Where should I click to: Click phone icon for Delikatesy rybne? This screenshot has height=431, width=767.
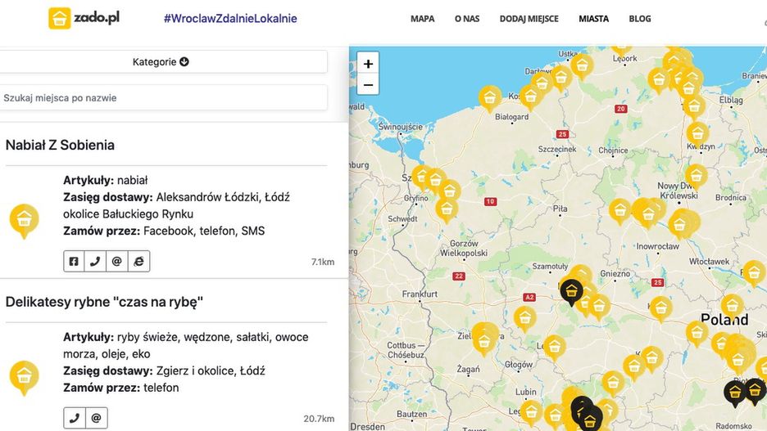[x=75, y=418]
